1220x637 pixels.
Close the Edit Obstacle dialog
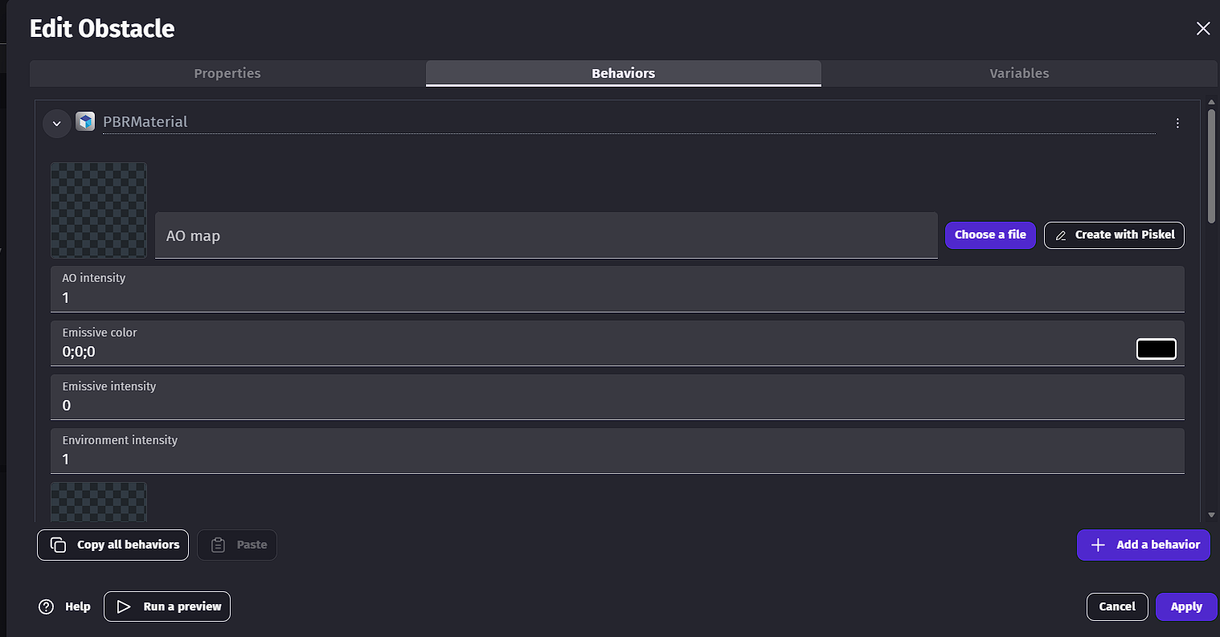[x=1202, y=29]
